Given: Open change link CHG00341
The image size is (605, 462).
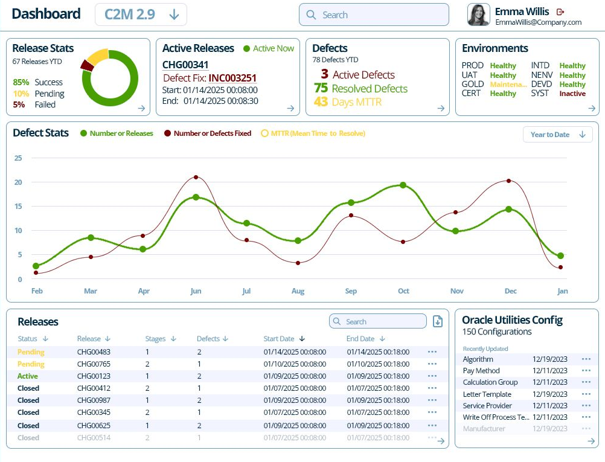Looking at the screenshot, I should [185, 65].
